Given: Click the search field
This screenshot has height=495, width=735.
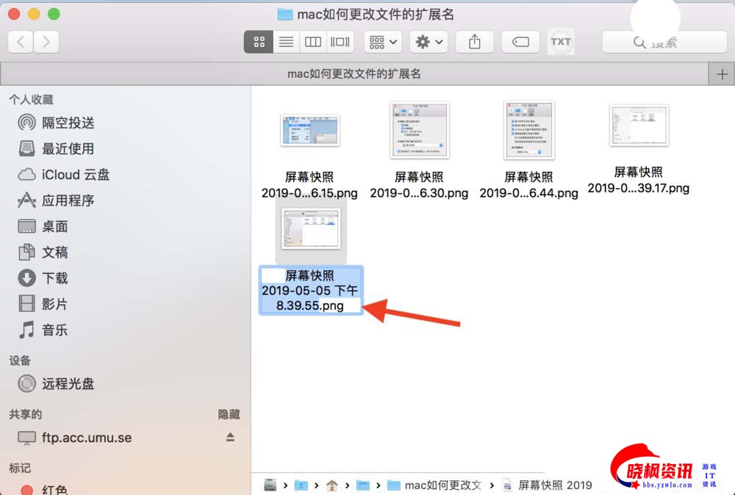Looking at the screenshot, I should pos(664,43).
